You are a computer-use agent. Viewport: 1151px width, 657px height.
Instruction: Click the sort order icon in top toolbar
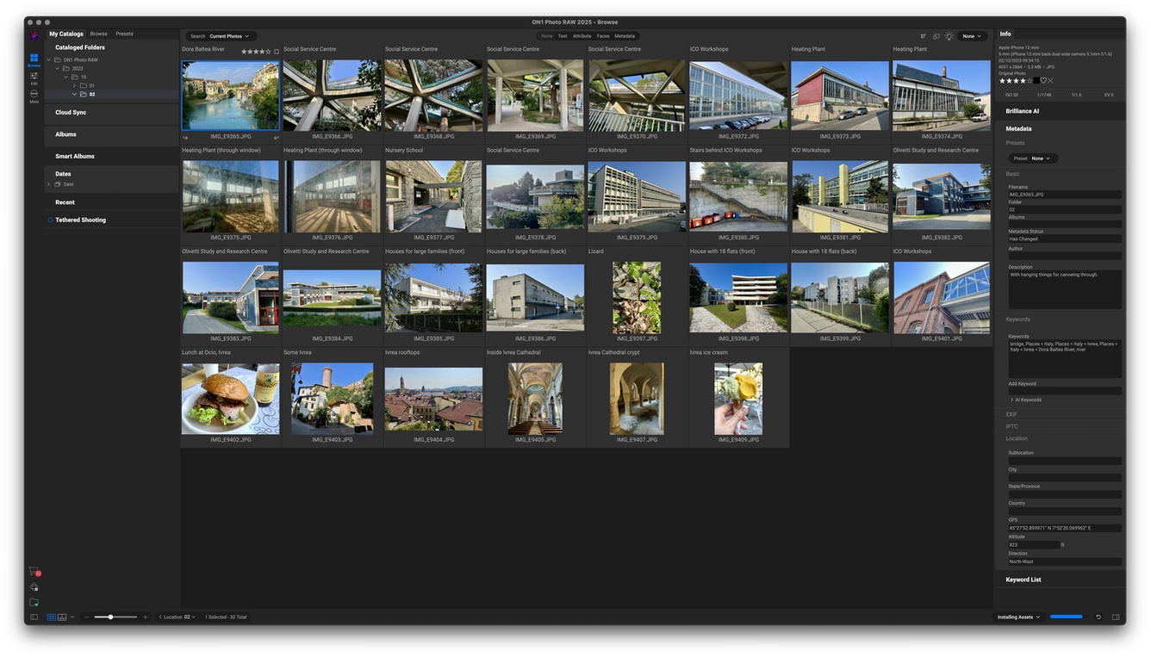pos(923,36)
